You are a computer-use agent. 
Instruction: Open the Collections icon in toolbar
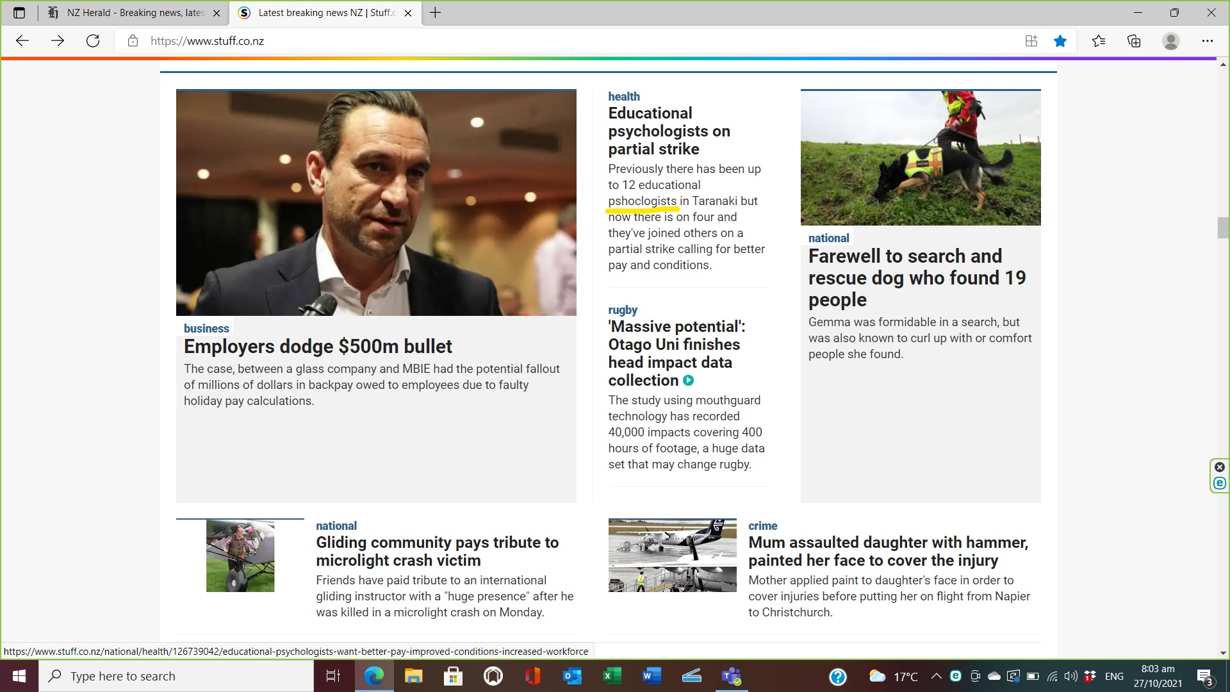pos(1134,41)
